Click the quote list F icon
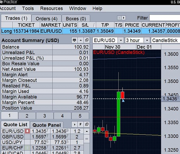Image resolution: width=180 pixels, height=154 pixels. [81, 124]
